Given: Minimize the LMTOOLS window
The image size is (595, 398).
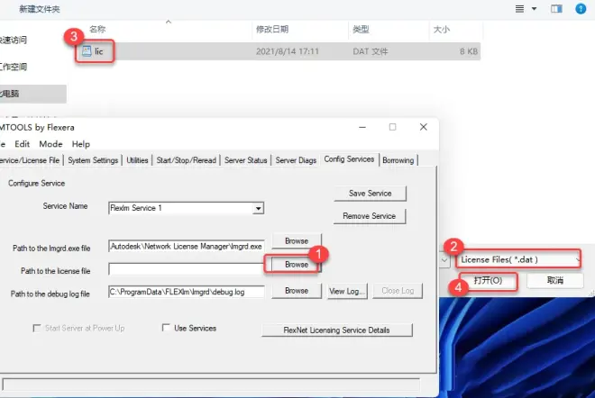Looking at the screenshot, I should point(362,127).
